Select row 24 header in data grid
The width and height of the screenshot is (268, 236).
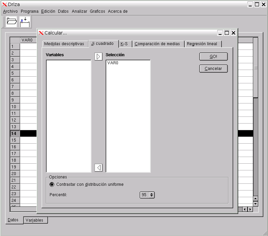point(15,200)
